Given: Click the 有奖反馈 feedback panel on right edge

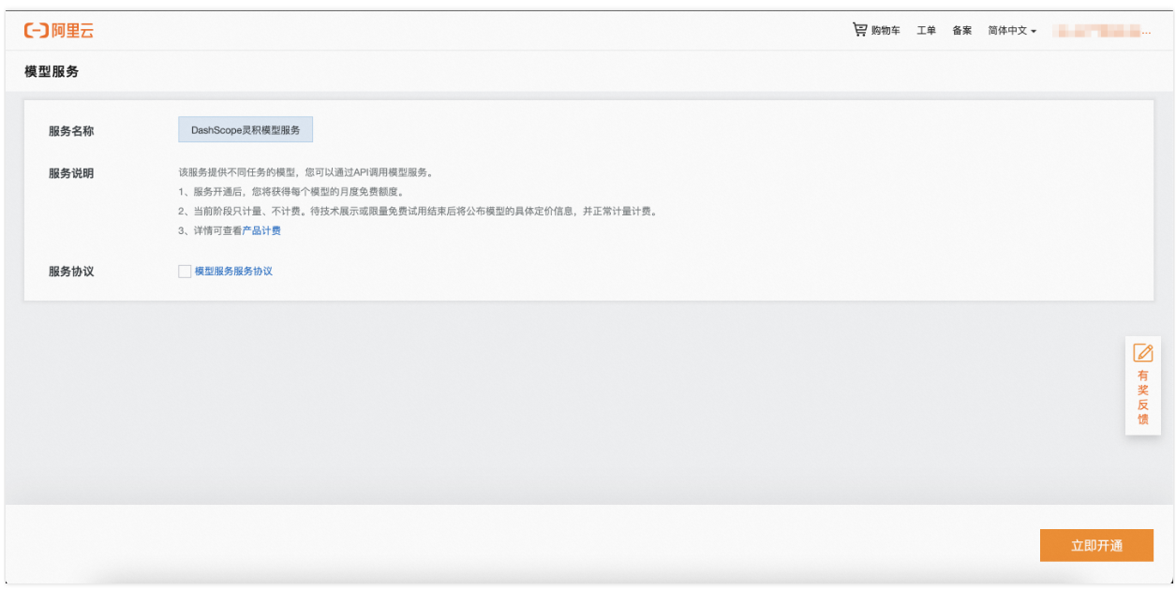Looking at the screenshot, I should [1142, 384].
